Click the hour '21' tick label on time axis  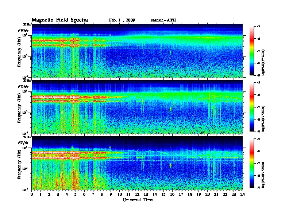[216, 195]
